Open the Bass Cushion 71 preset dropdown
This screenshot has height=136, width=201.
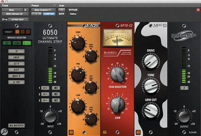pyautogui.click(x=43, y=10)
